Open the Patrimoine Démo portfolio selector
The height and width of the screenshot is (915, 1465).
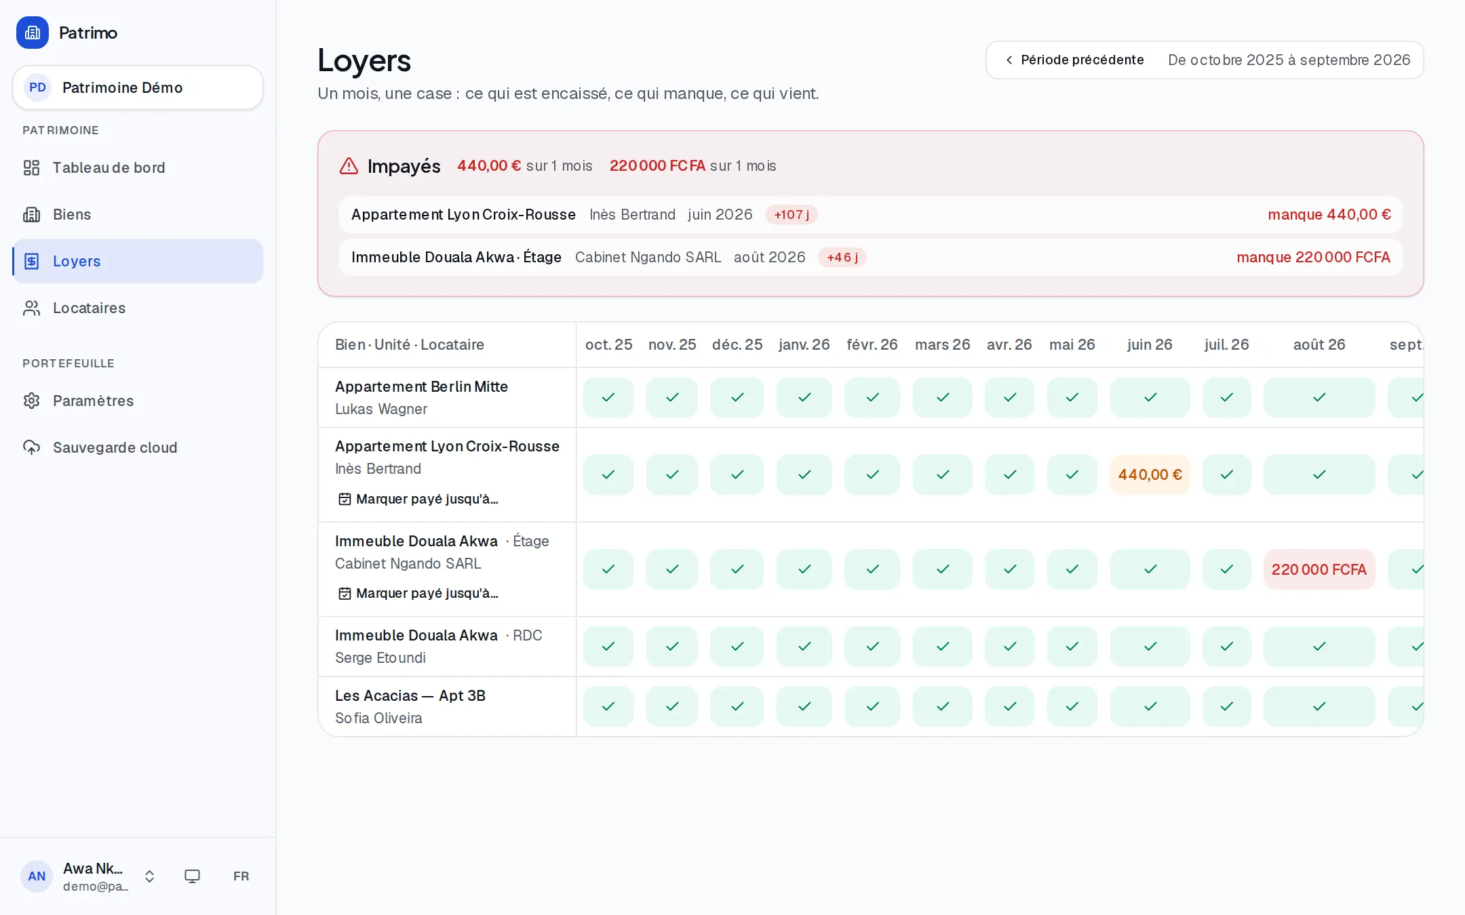138,87
